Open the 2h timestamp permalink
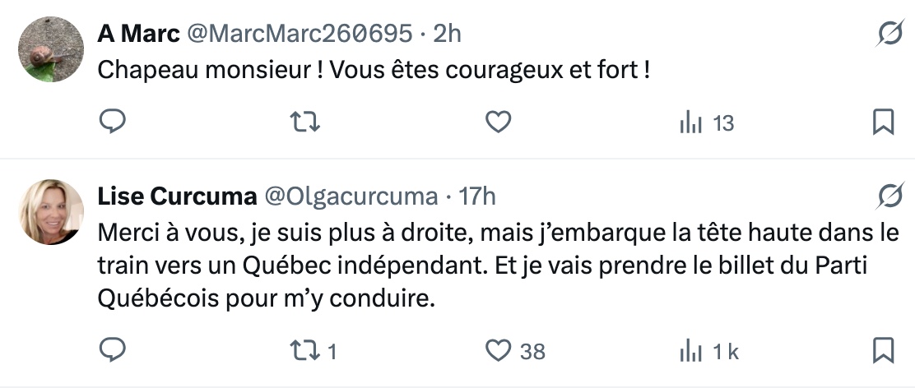This screenshot has width=915, height=388. [x=447, y=34]
